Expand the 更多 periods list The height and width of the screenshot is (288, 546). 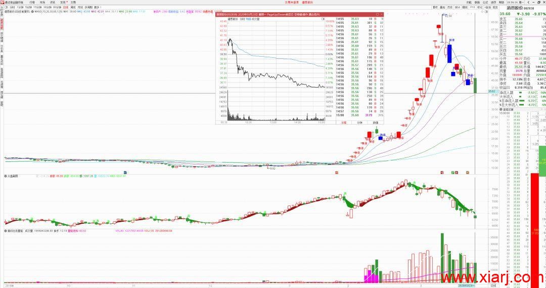[x=97, y=7]
